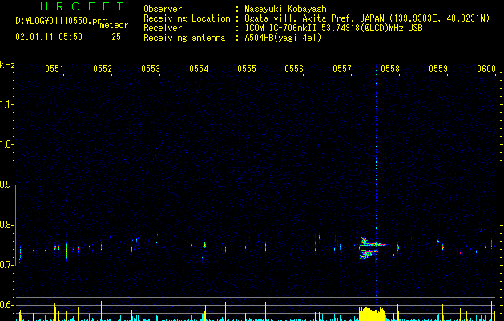Viewport: 504px width, 321px height.
Task: Click the 0557 time marker
Action: pos(342,68)
